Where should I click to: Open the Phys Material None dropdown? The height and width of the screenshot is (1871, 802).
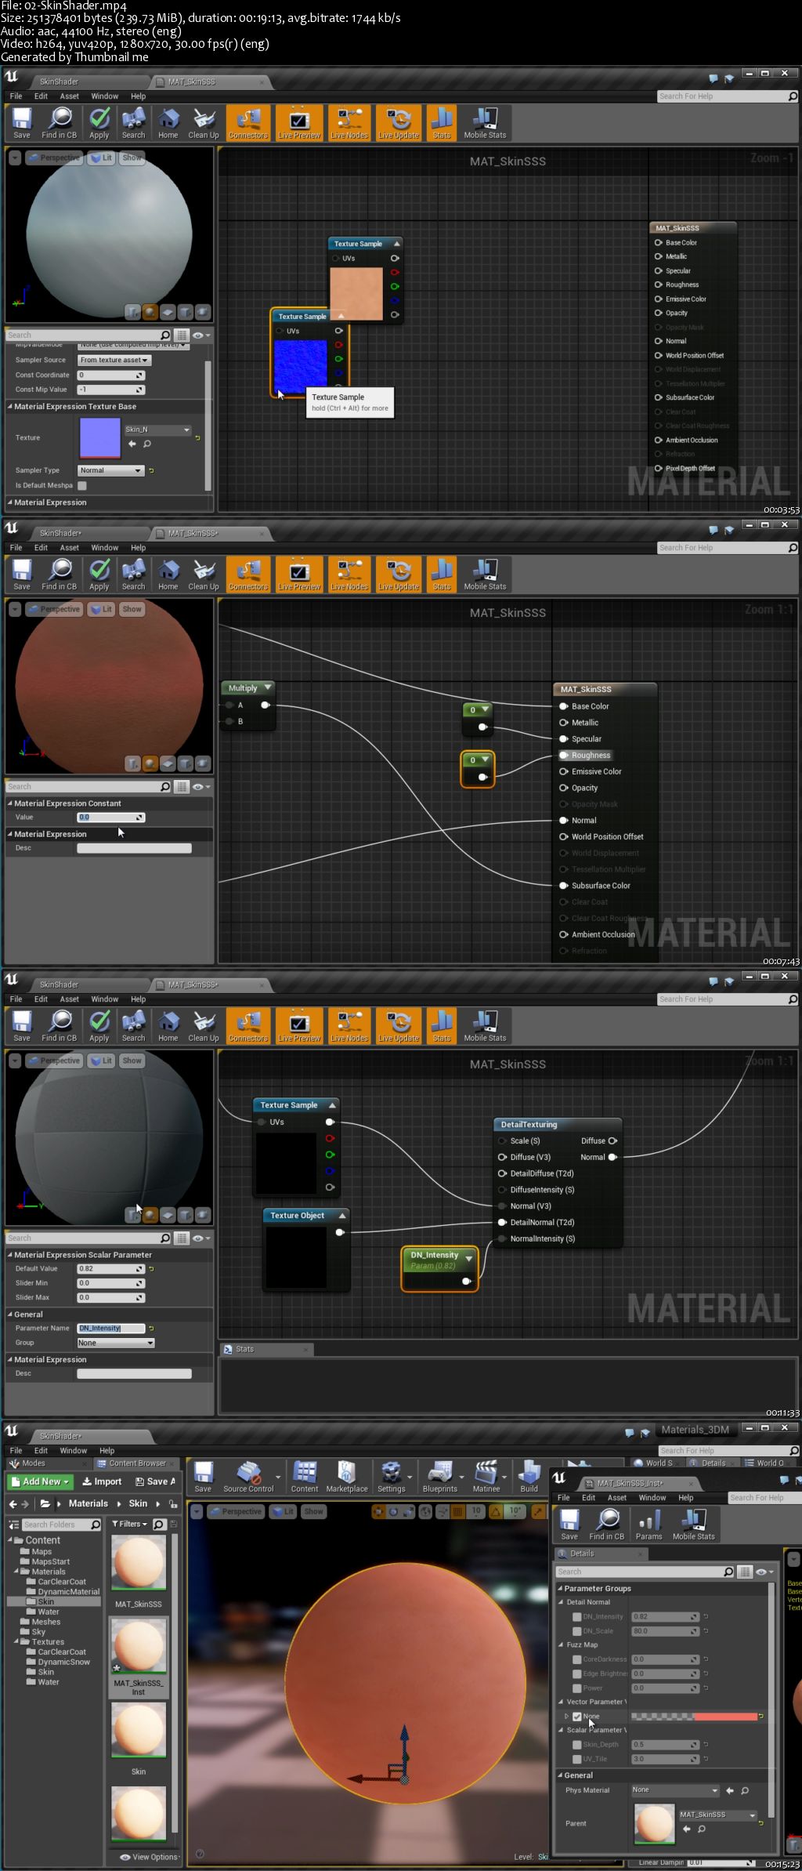tap(675, 1790)
